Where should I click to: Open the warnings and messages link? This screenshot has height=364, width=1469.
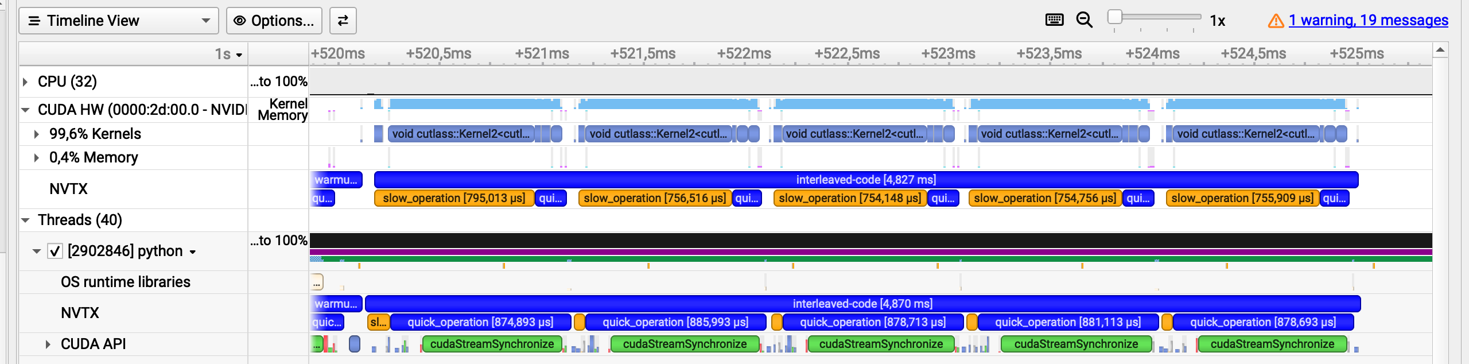1368,20
